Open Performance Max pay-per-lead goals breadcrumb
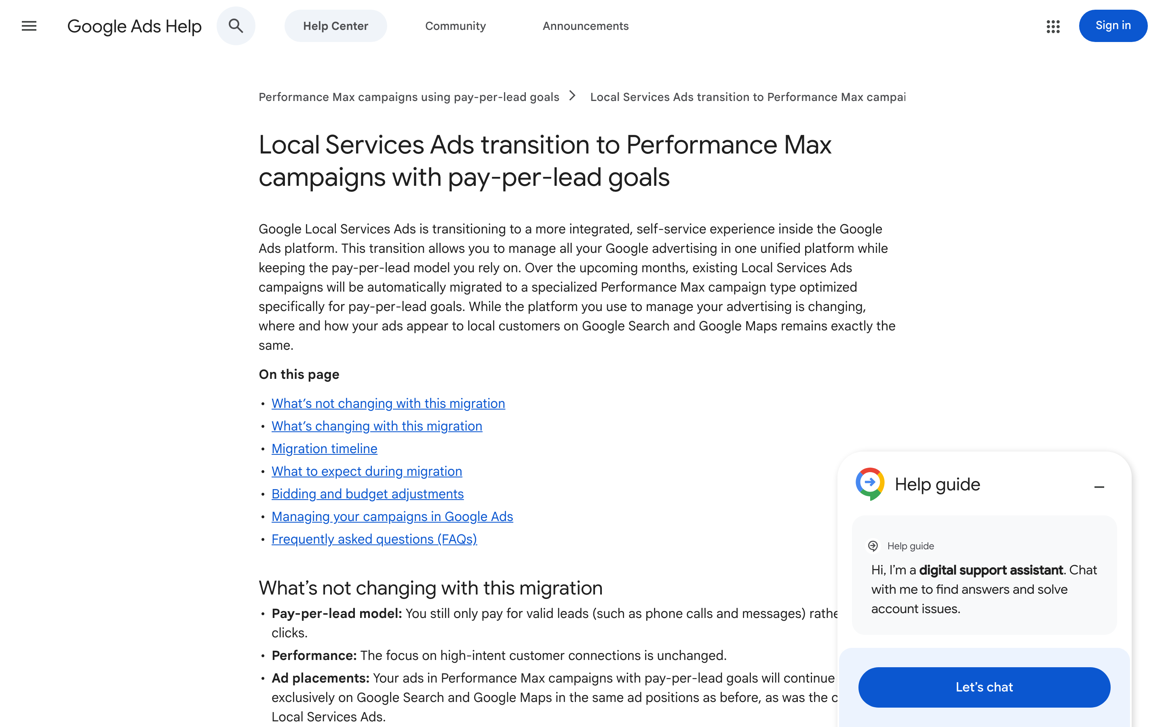The height and width of the screenshot is (727, 1164). point(409,97)
